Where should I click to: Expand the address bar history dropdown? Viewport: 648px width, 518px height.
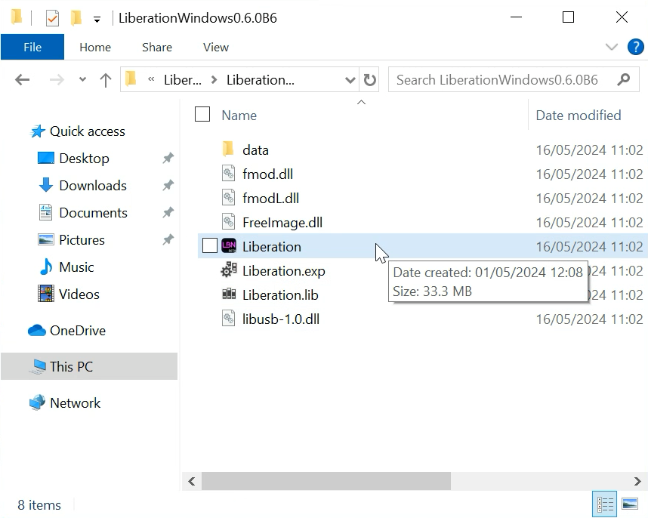350,80
